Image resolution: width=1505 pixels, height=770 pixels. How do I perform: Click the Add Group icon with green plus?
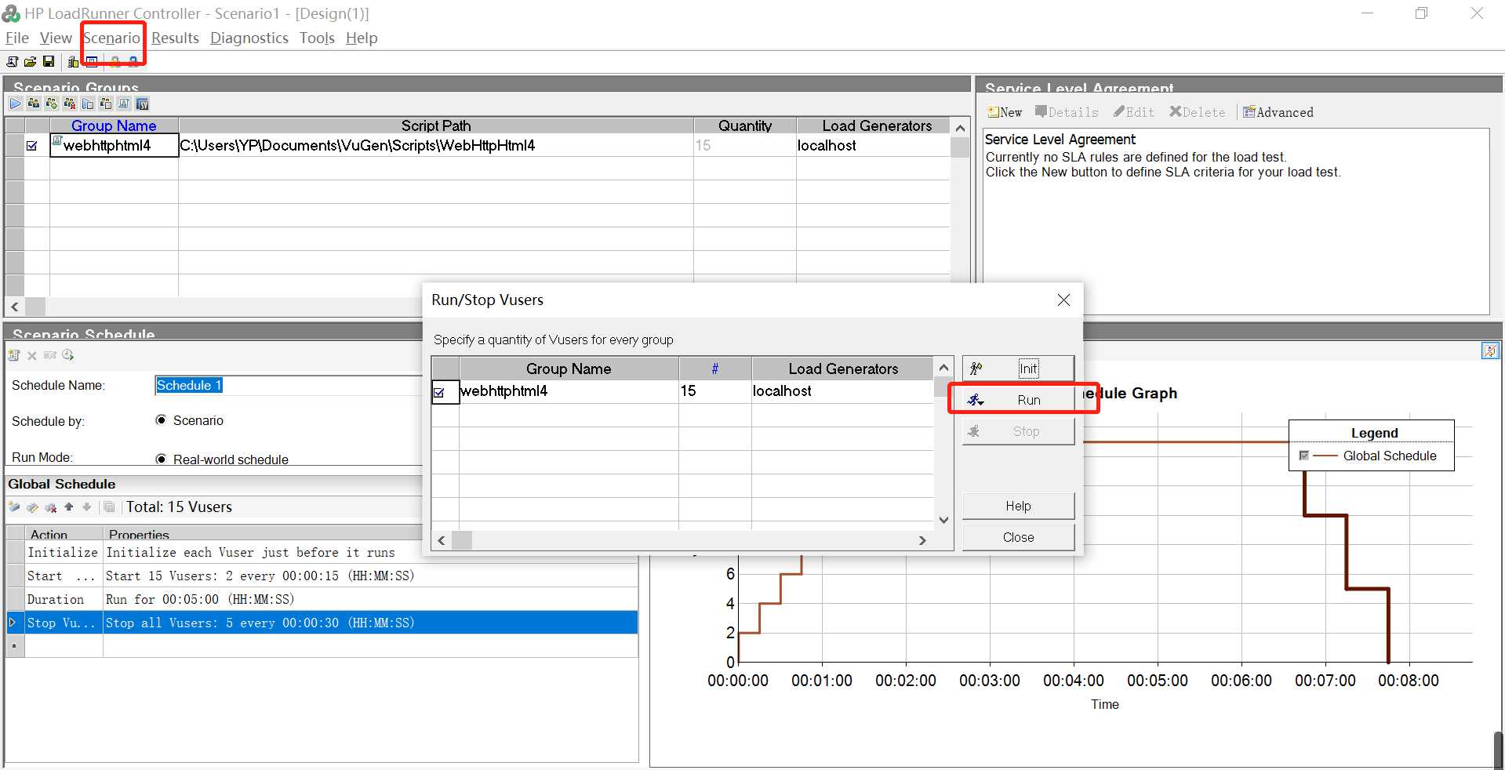pos(52,104)
